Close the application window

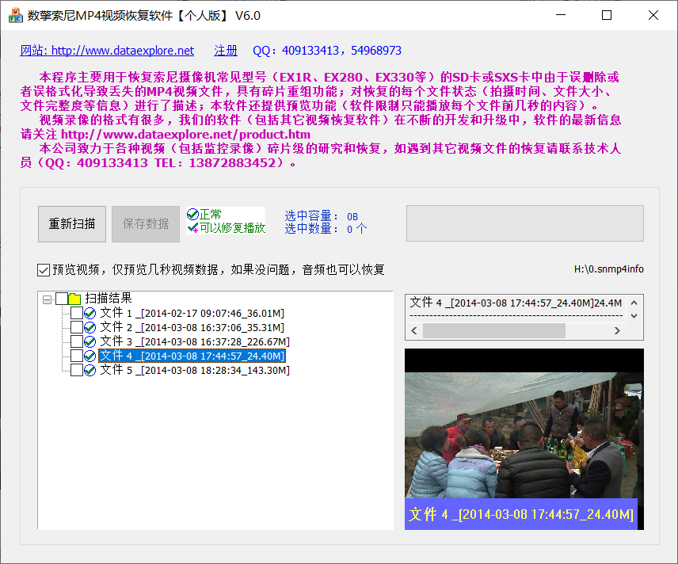[653, 15]
